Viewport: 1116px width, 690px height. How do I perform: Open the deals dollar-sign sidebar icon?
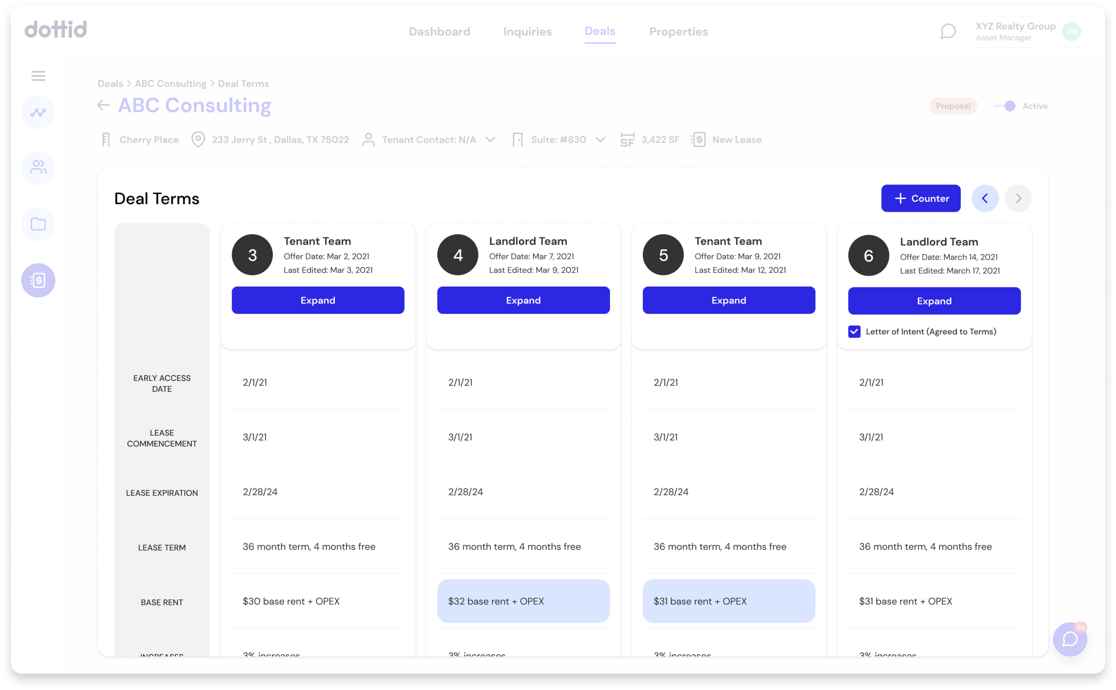[x=38, y=280]
